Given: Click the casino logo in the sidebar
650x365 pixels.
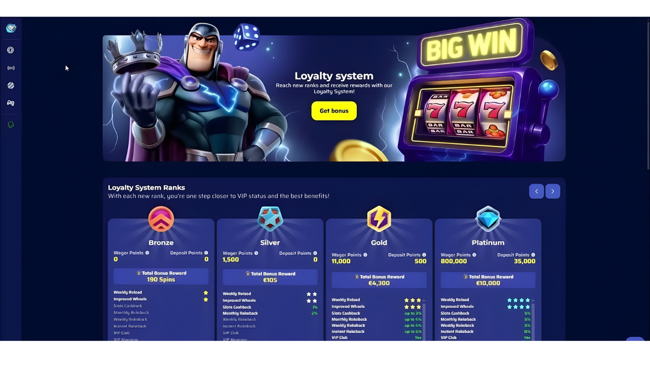Looking at the screenshot, I should click(11, 29).
